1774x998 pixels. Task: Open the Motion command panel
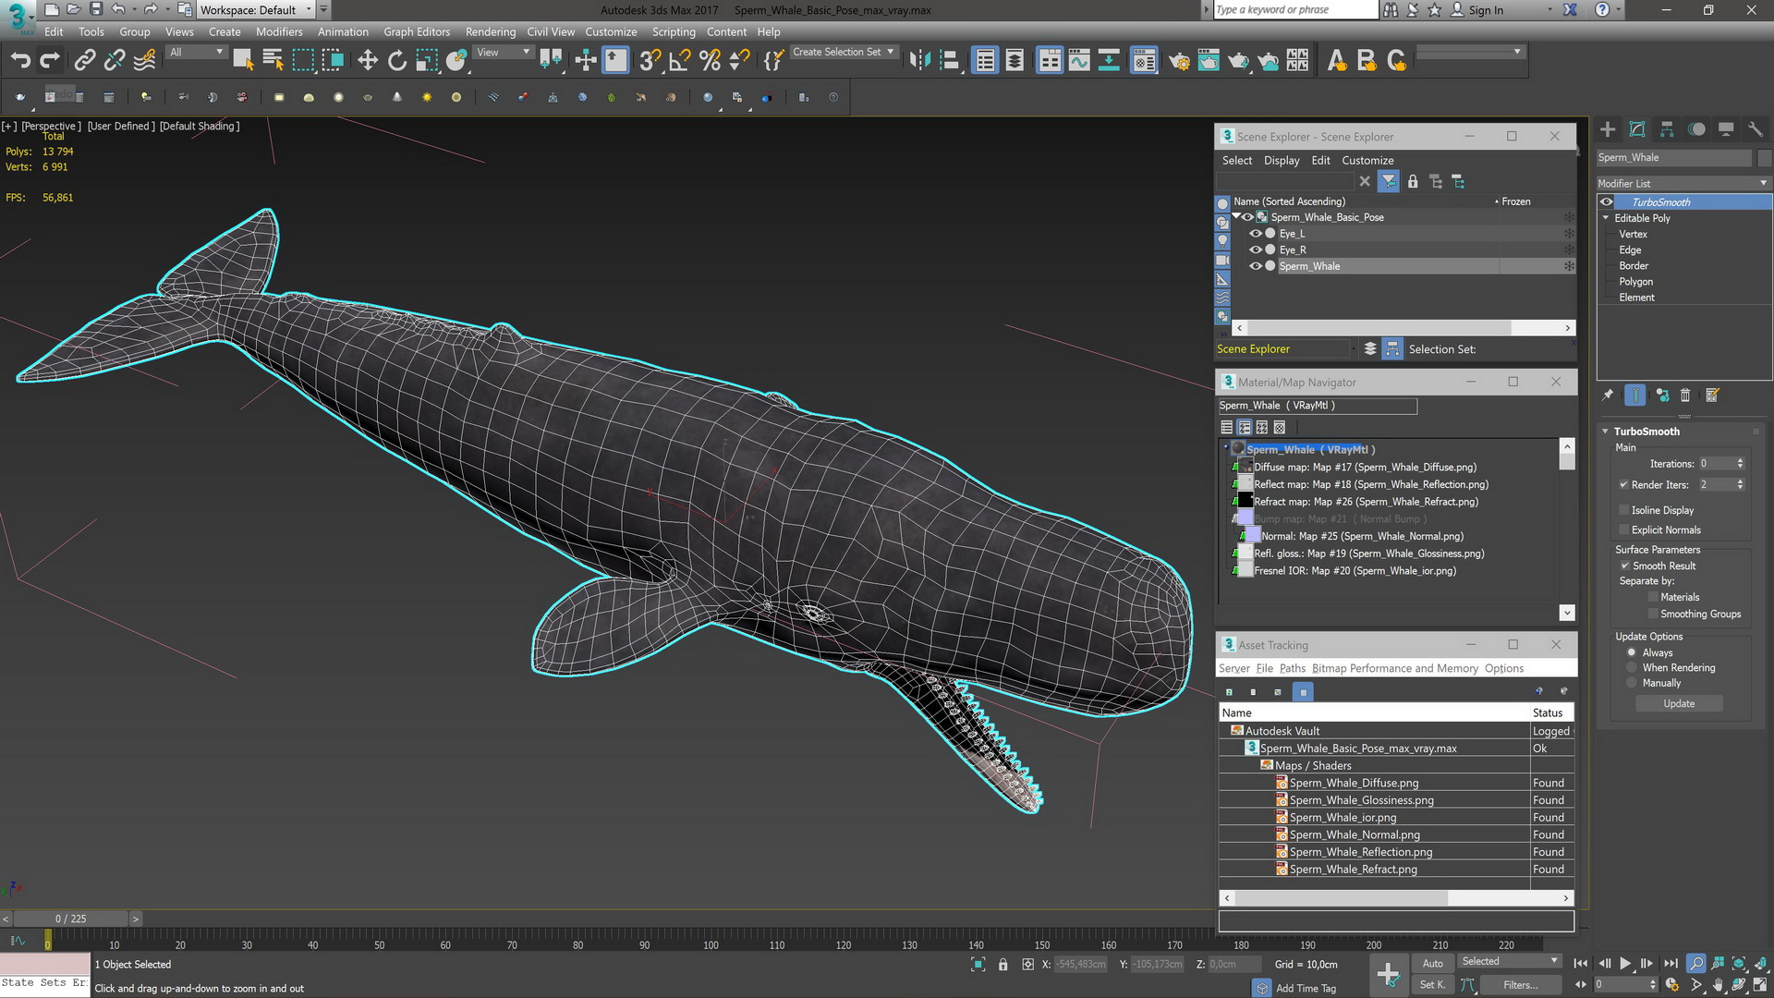1696,129
